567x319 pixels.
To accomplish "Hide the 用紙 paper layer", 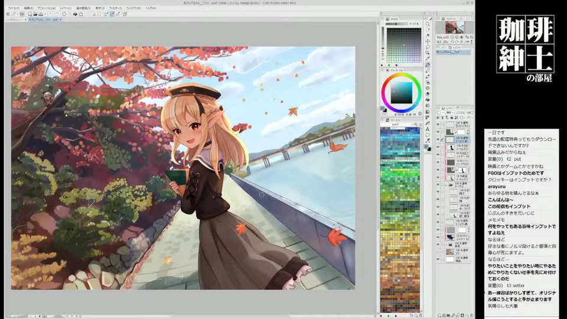I will pos(438,259).
